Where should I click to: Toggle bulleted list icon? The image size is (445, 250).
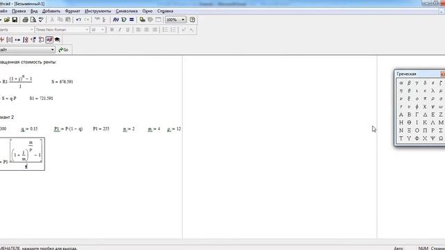click(165, 30)
